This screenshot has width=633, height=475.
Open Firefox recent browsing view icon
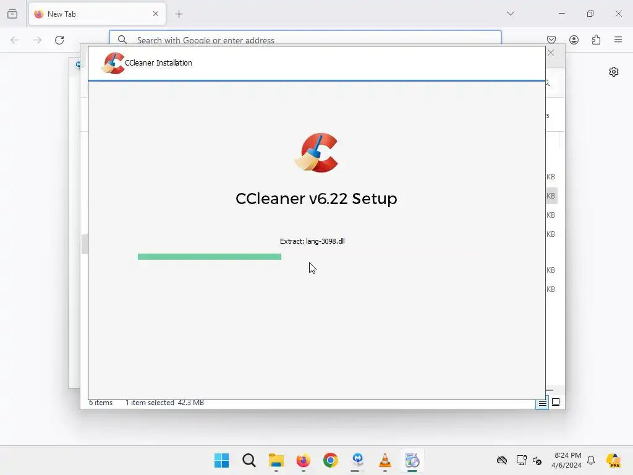(x=12, y=14)
